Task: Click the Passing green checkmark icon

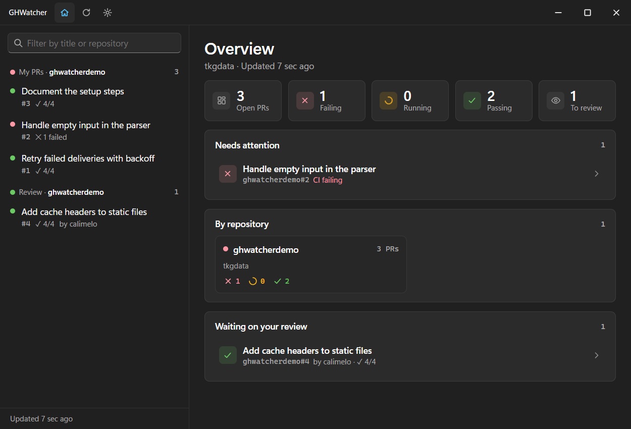Action: tap(472, 100)
